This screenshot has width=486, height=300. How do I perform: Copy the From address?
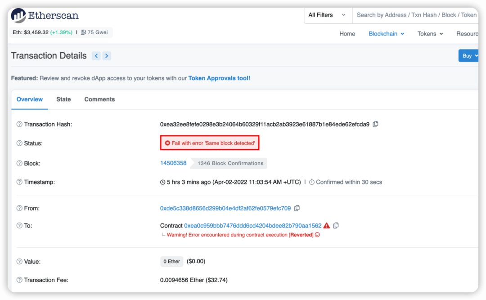point(297,208)
